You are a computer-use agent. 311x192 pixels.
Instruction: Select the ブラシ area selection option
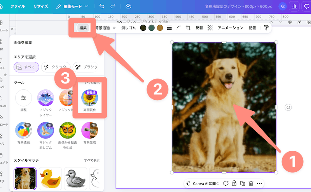(x=86, y=67)
